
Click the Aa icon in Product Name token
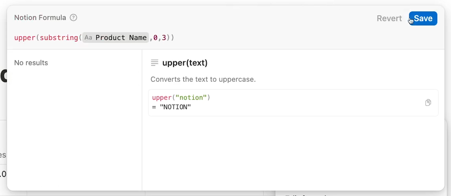[x=88, y=38]
